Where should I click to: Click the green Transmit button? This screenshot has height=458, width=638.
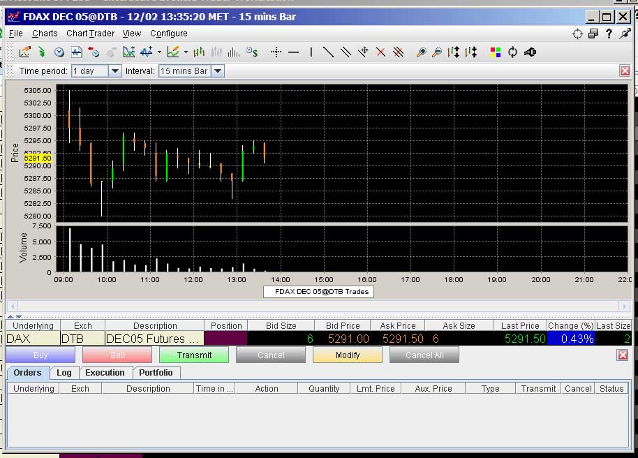[x=194, y=355]
